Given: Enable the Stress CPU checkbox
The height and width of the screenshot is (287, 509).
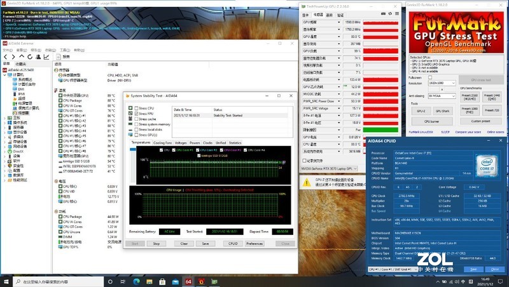Looking at the screenshot, I should click(136, 108).
